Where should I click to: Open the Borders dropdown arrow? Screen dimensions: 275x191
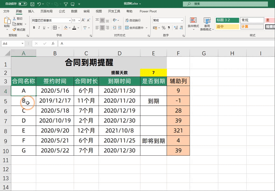pyautogui.click(x=59, y=28)
